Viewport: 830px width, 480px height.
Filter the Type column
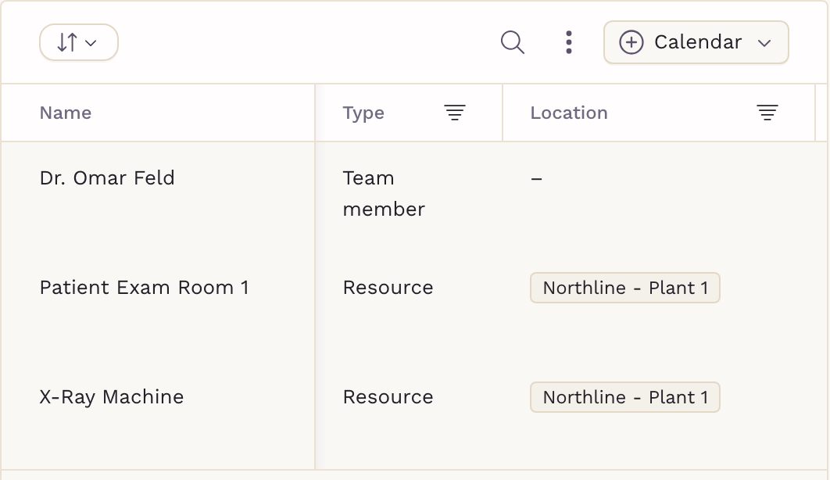point(455,113)
